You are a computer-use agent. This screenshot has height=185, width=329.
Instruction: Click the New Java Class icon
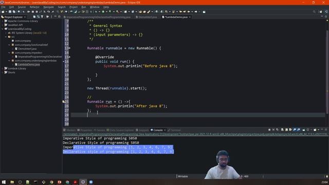coord(133,12)
